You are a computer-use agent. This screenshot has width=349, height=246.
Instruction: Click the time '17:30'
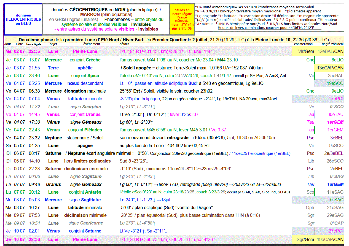coord(34,122)
